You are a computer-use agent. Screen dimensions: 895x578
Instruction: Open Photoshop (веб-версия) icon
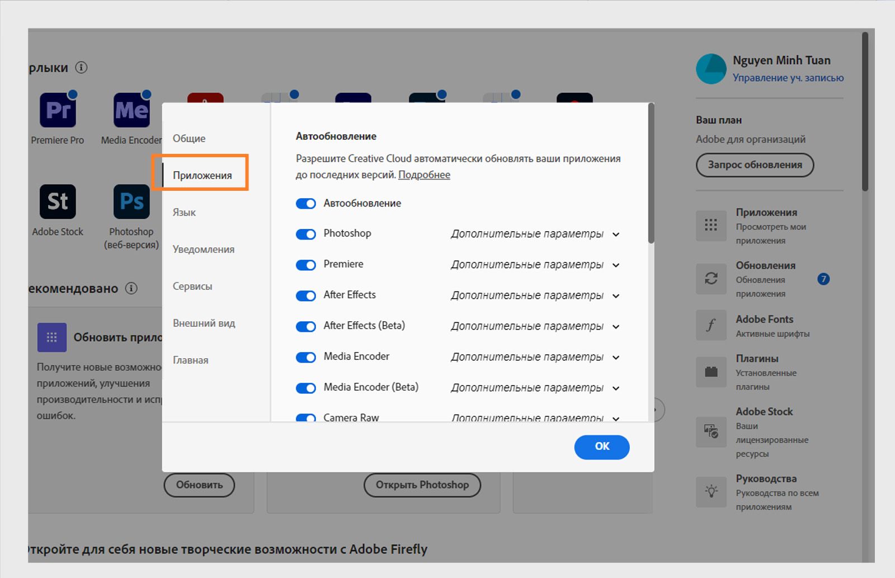click(x=130, y=201)
